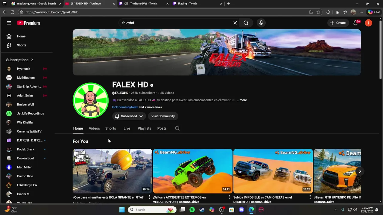The width and height of the screenshot is (383, 215).
Task: Open browser profile picture
Action: (353, 12)
